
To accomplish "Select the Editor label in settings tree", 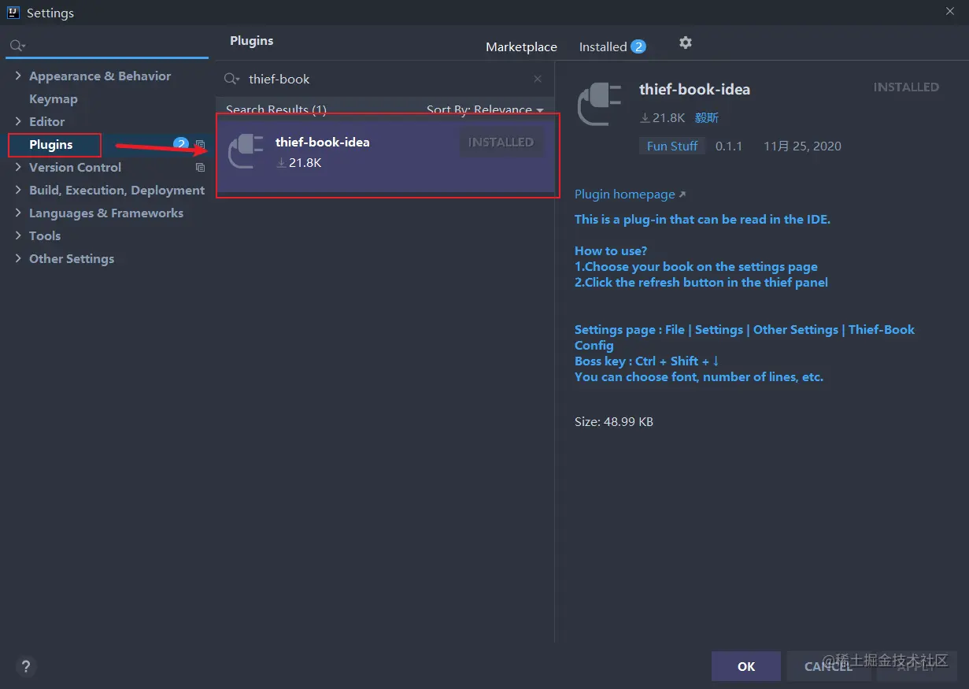I will pyautogui.click(x=47, y=121).
